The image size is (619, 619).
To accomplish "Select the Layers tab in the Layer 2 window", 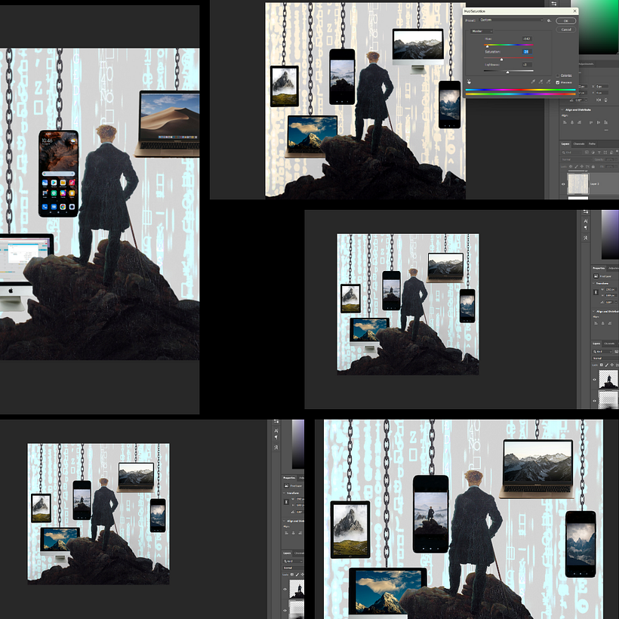I will (565, 143).
